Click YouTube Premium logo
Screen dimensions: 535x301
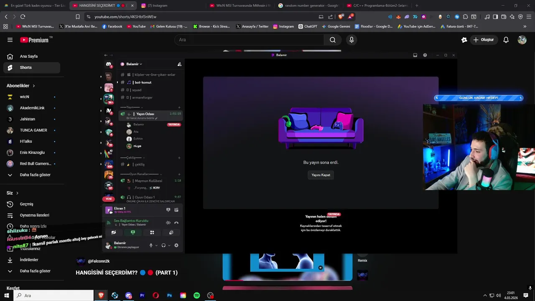click(36, 40)
